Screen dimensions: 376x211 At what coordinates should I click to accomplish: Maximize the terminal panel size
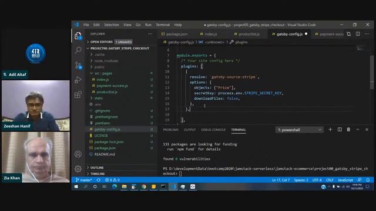point(358,130)
